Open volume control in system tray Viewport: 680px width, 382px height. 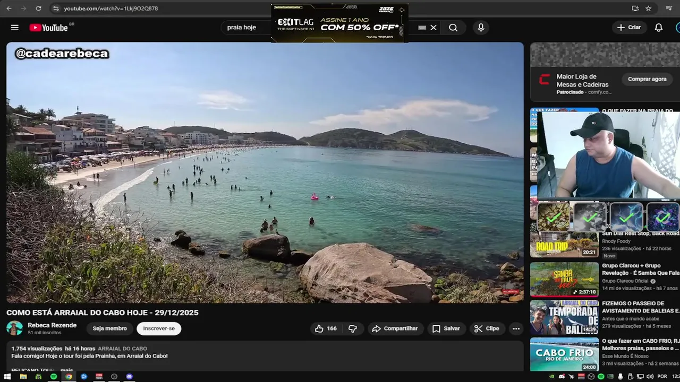click(650, 377)
